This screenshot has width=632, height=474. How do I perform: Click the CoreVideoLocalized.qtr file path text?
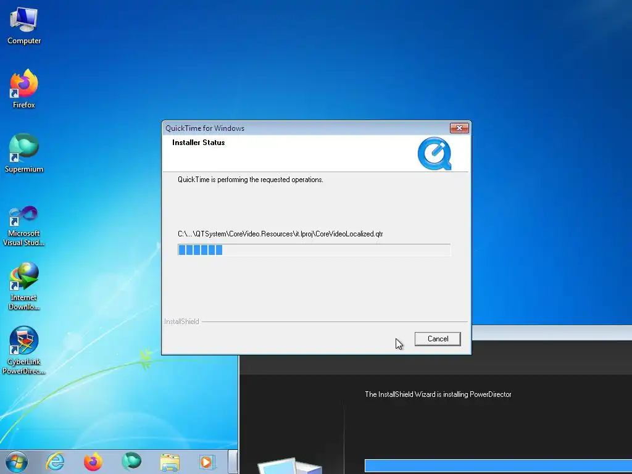coord(280,234)
